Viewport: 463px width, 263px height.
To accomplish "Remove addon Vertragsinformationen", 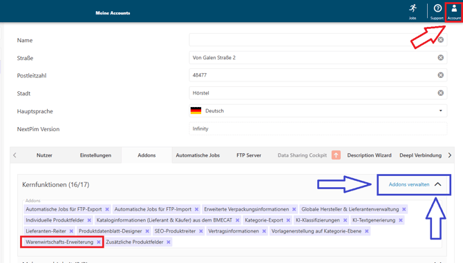I will pyautogui.click(x=264, y=231).
